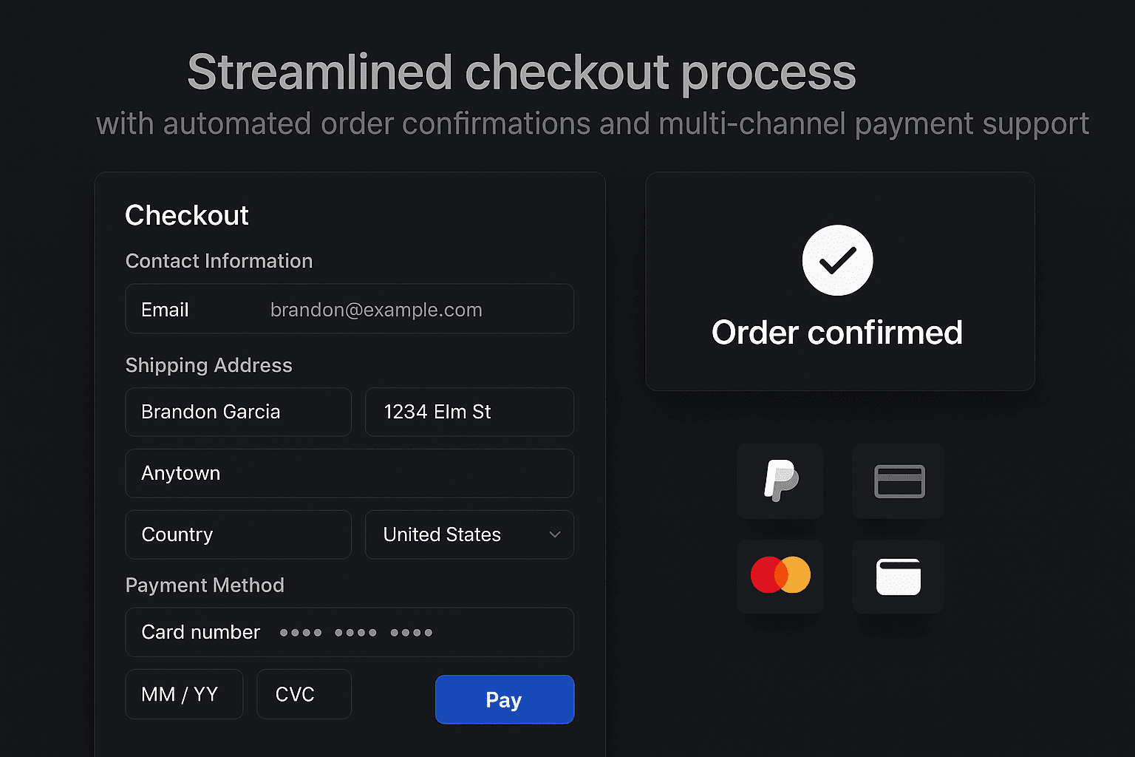This screenshot has width=1135, height=757.
Task: Choose the gray credit card icon
Action: (x=899, y=481)
